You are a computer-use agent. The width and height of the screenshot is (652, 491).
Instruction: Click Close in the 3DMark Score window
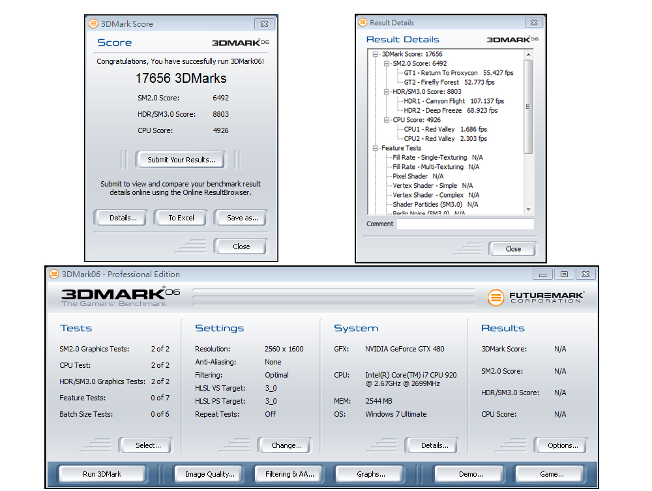click(241, 246)
